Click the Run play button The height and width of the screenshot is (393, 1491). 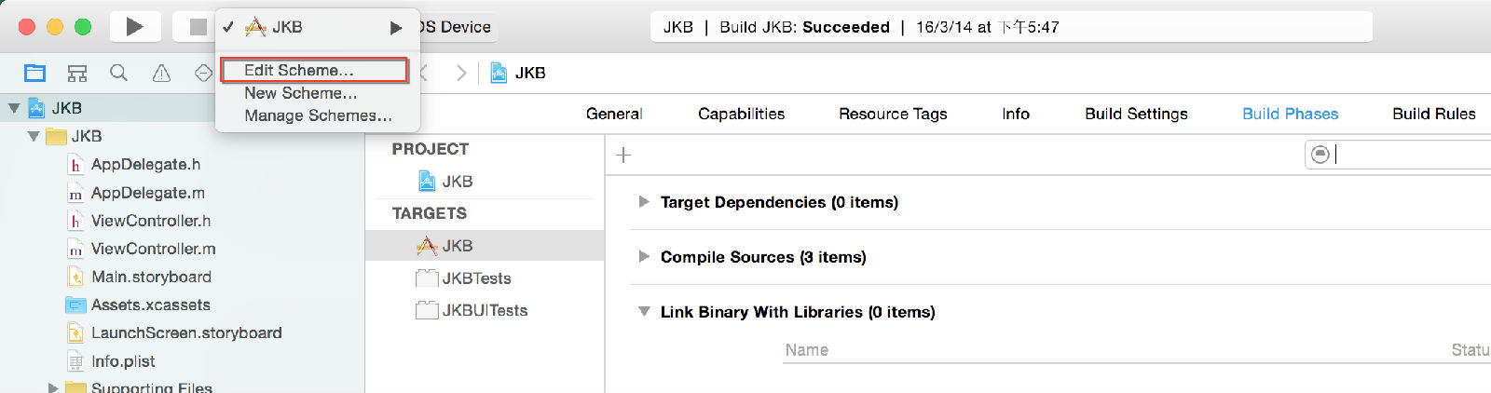[x=135, y=27]
